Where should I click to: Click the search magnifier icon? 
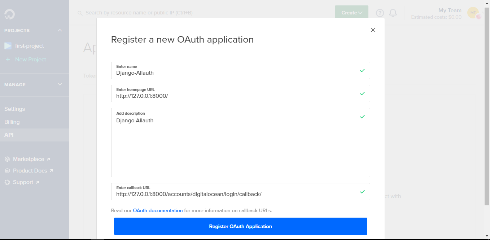[80, 13]
